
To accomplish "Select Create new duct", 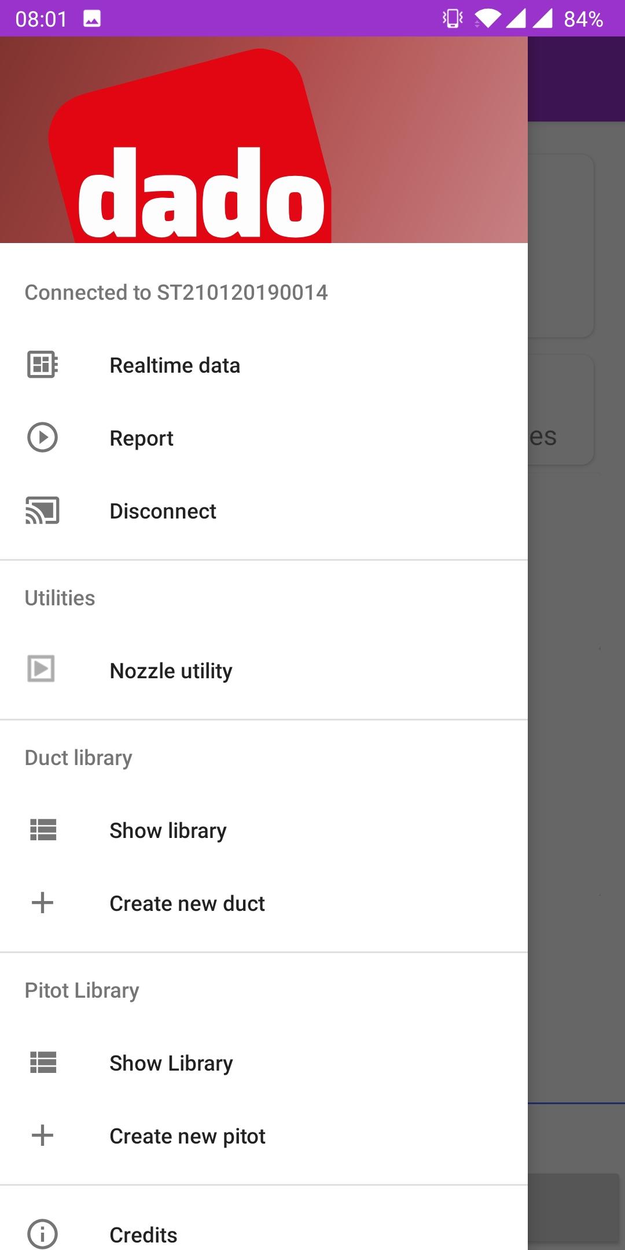I will [187, 904].
